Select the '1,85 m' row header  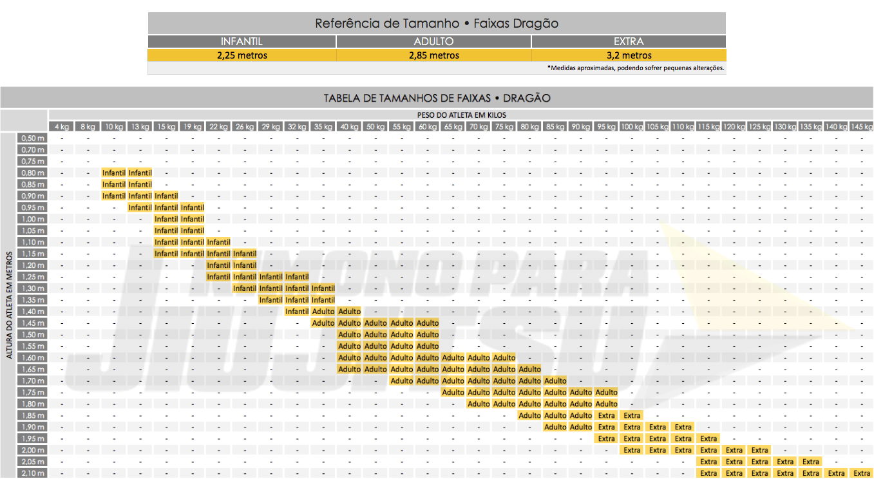32,416
